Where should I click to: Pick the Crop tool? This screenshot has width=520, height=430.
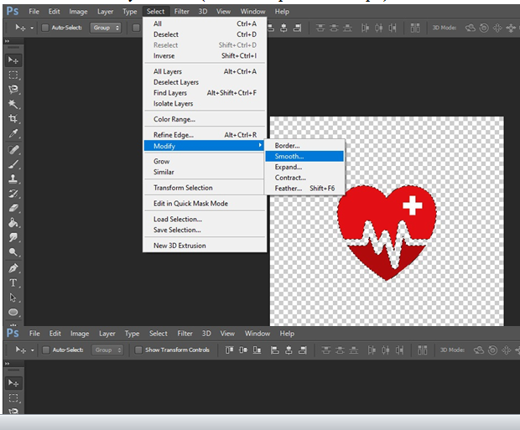point(13,119)
